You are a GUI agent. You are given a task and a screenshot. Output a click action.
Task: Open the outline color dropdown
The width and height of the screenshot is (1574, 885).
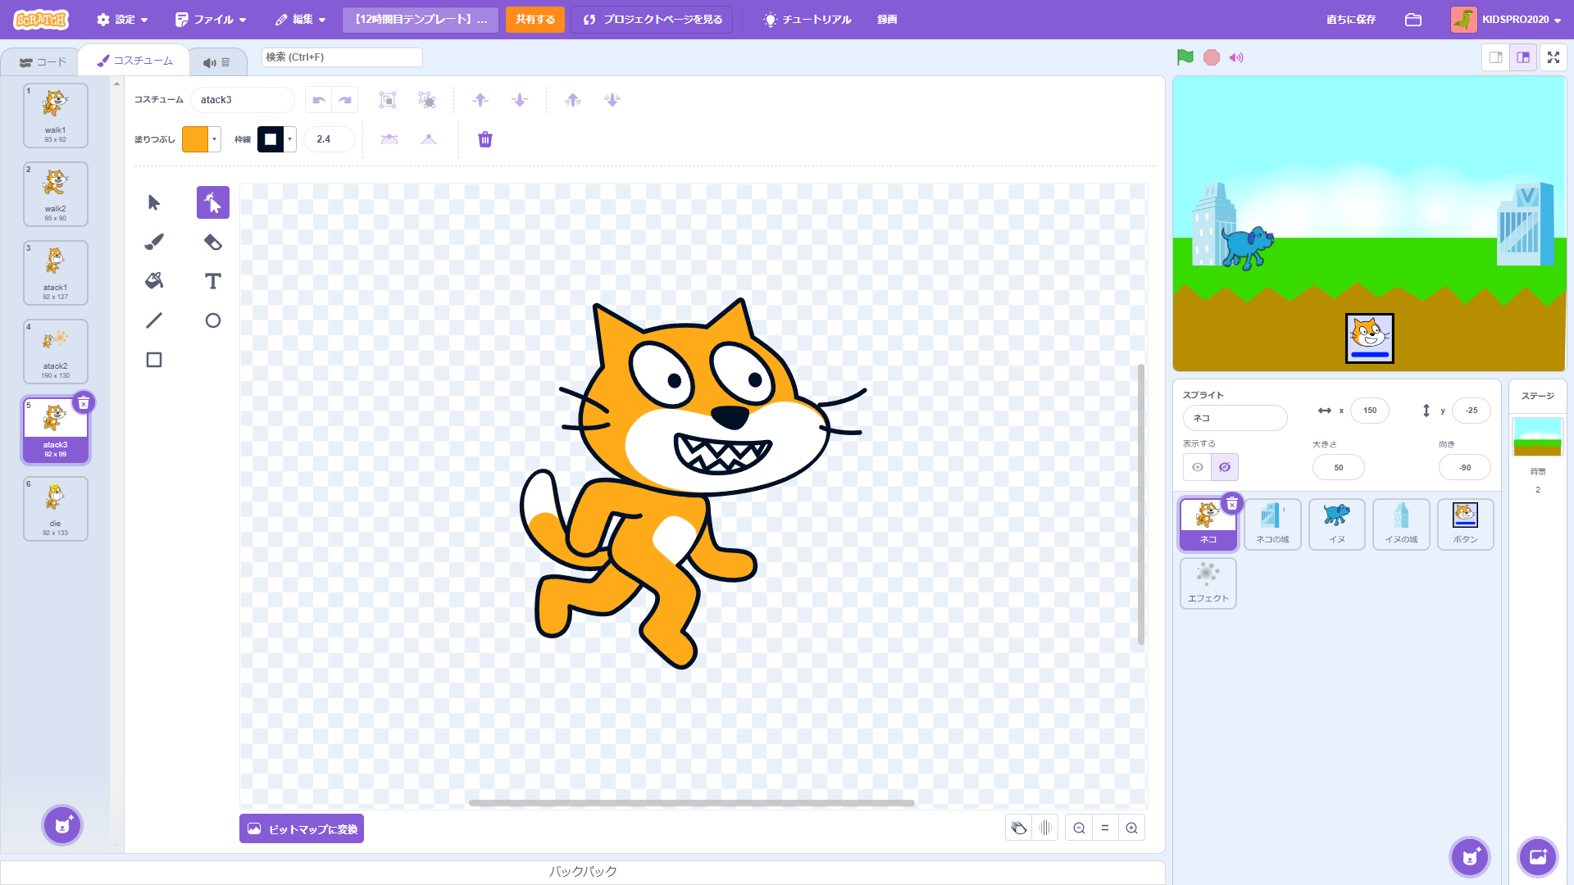tap(290, 139)
